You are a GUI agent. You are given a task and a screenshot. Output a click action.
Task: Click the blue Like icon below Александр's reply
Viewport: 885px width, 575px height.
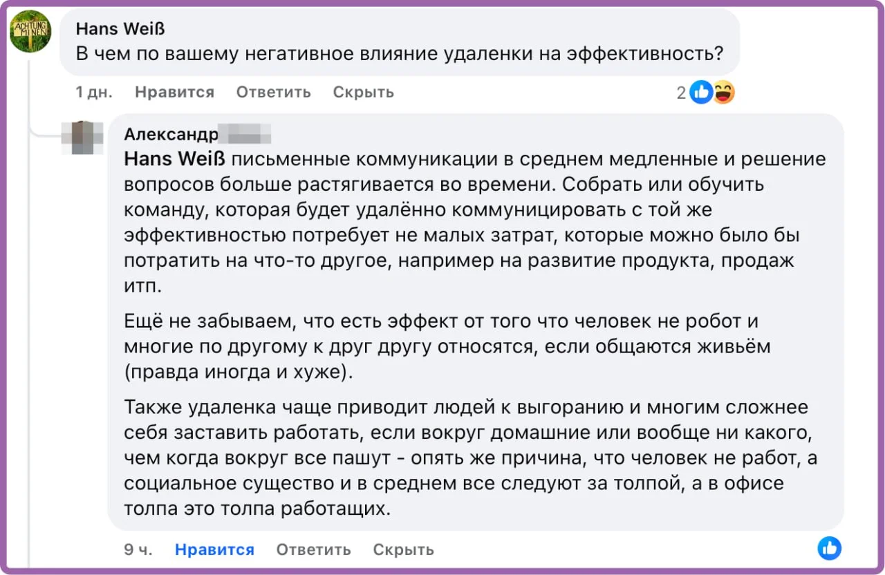(829, 548)
